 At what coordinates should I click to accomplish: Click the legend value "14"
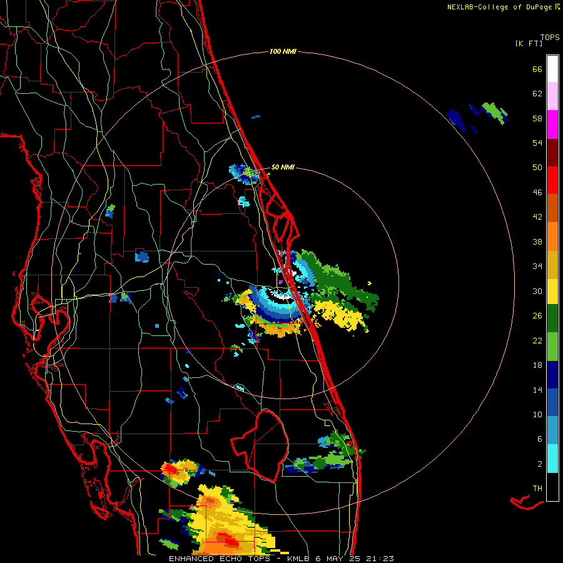click(537, 390)
